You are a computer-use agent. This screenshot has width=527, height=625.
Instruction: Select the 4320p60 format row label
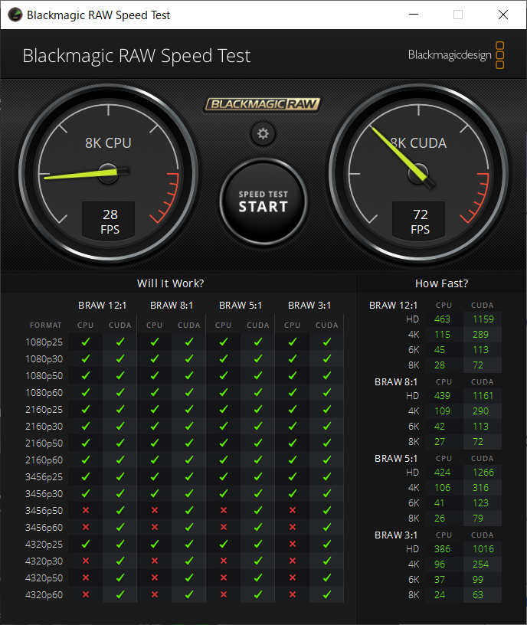tap(44, 594)
